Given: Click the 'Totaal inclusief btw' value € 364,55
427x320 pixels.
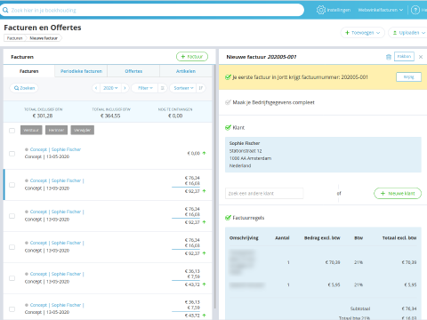Looking at the screenshot, I should 110,116.
